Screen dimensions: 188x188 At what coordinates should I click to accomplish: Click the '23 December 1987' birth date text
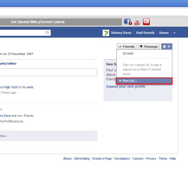pos(20,54)
